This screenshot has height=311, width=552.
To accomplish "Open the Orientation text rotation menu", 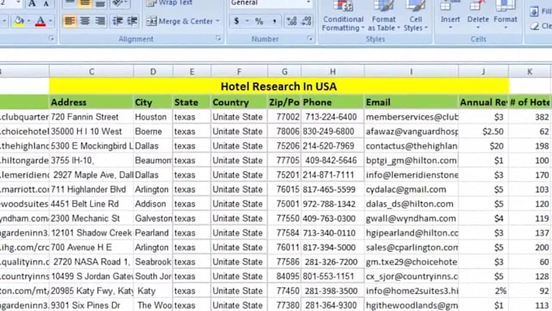I will pos(120,3).
